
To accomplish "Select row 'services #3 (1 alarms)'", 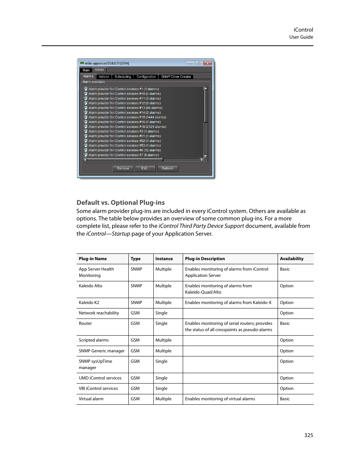I will point(143,131).
